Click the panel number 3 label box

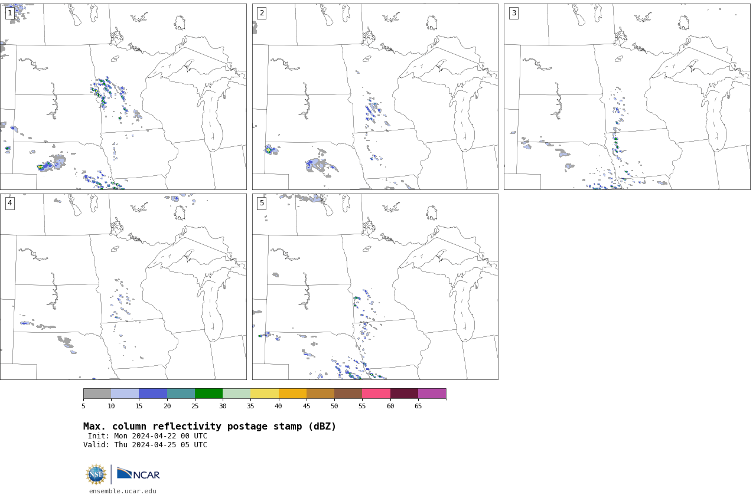514,13
